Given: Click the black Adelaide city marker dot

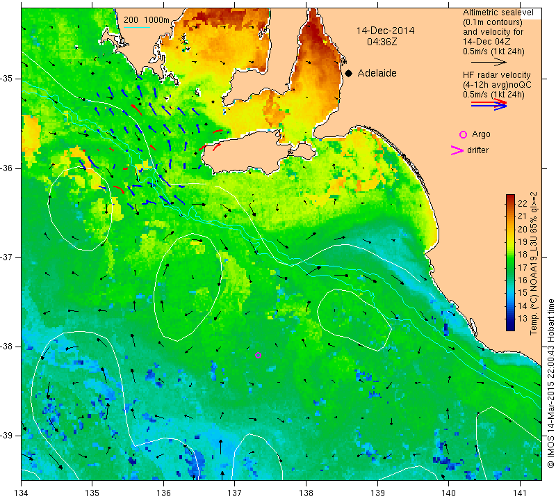Looking at the screenshot, I should click(349, 73).
